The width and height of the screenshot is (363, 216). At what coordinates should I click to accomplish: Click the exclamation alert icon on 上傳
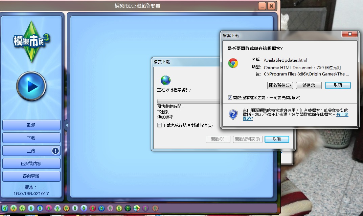(x=55, y=151)
